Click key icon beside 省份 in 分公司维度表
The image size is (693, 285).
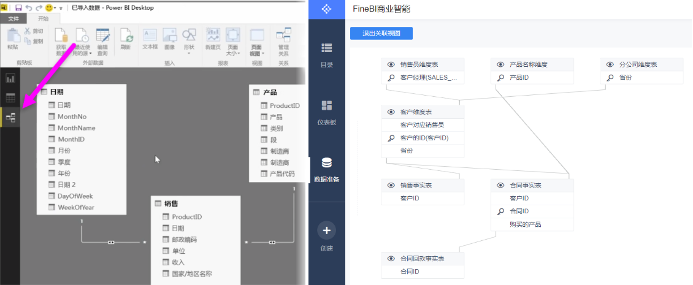coord(610,78)
